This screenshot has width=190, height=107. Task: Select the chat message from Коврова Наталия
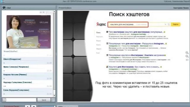coord(27,76)
